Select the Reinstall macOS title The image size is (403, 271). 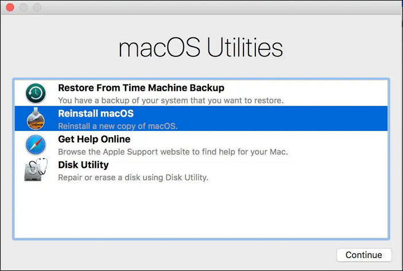point(95,114)
